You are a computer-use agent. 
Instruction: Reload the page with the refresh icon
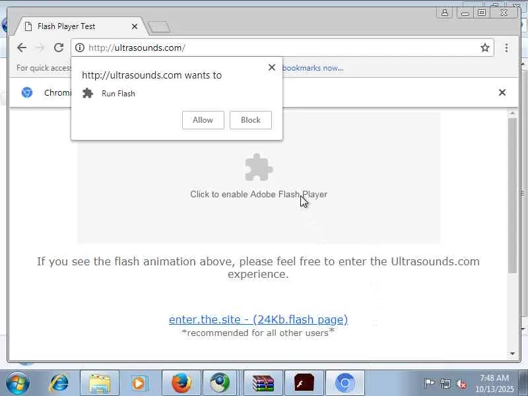59,48
